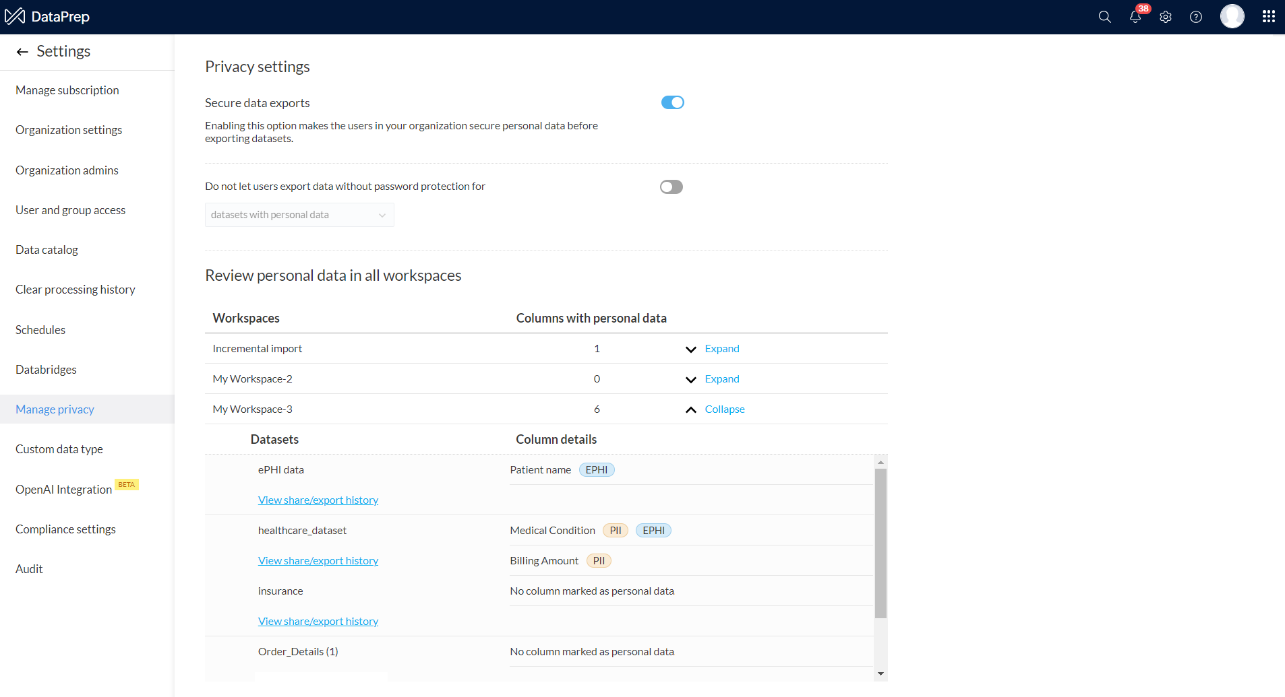Open the help question mark icon
Image resolution: width=1285 pixels, height=697 pixels.
pyautogui.click(x=1196, y=17)
